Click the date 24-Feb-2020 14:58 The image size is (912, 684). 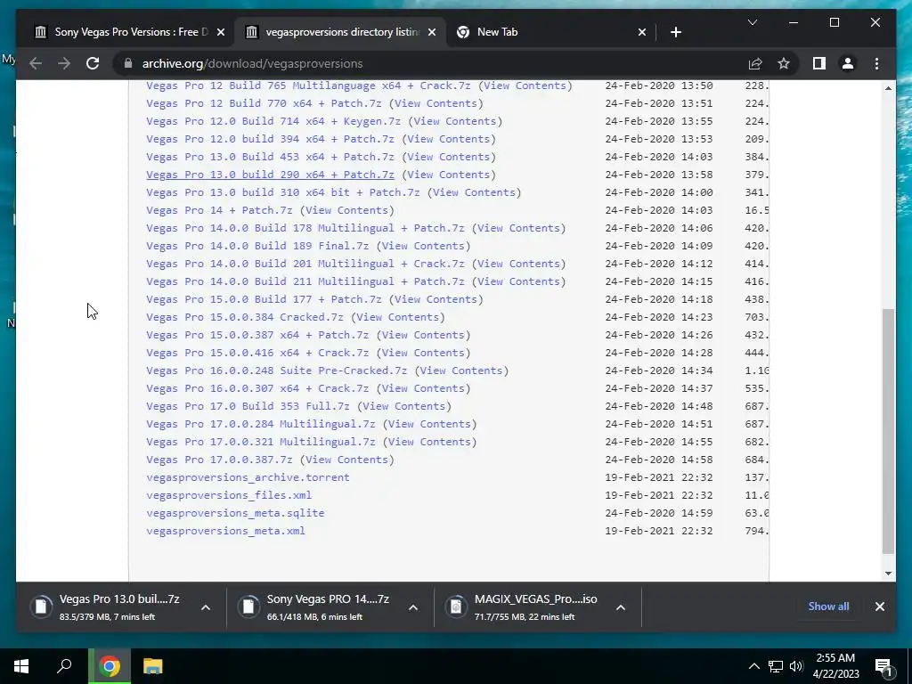point(658,460)
